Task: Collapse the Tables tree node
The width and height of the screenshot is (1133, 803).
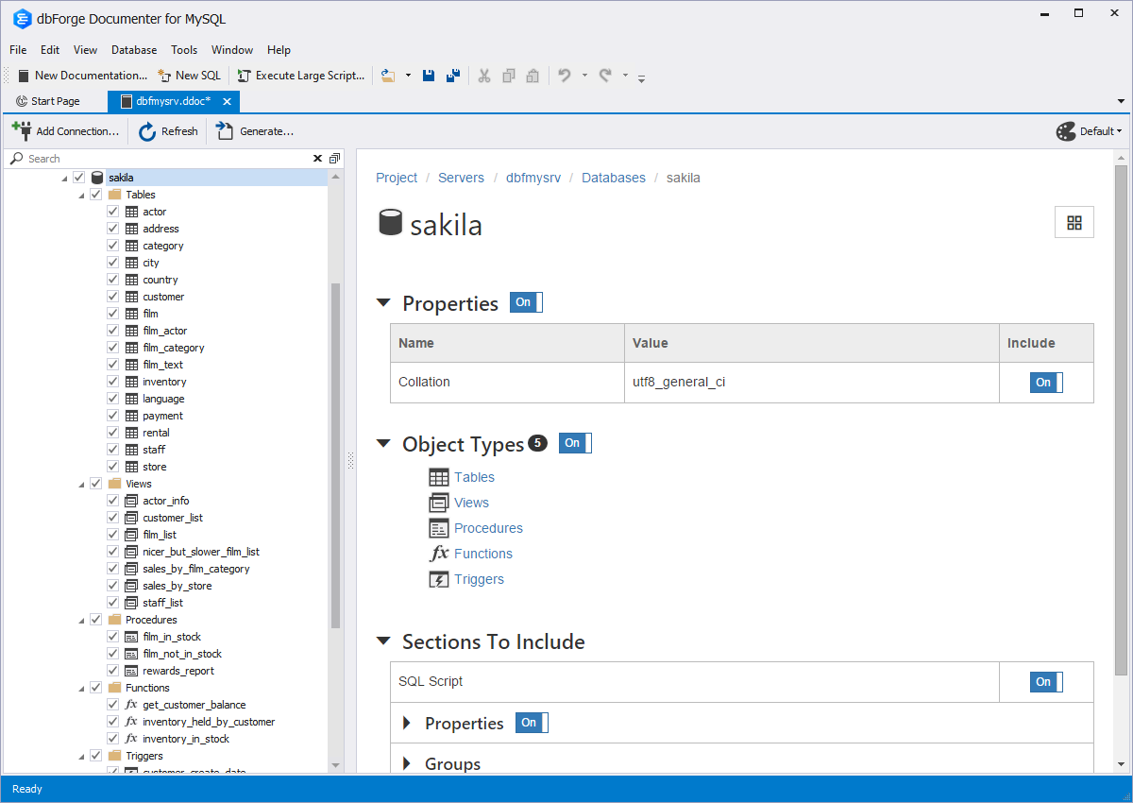Action: point(81,194)
